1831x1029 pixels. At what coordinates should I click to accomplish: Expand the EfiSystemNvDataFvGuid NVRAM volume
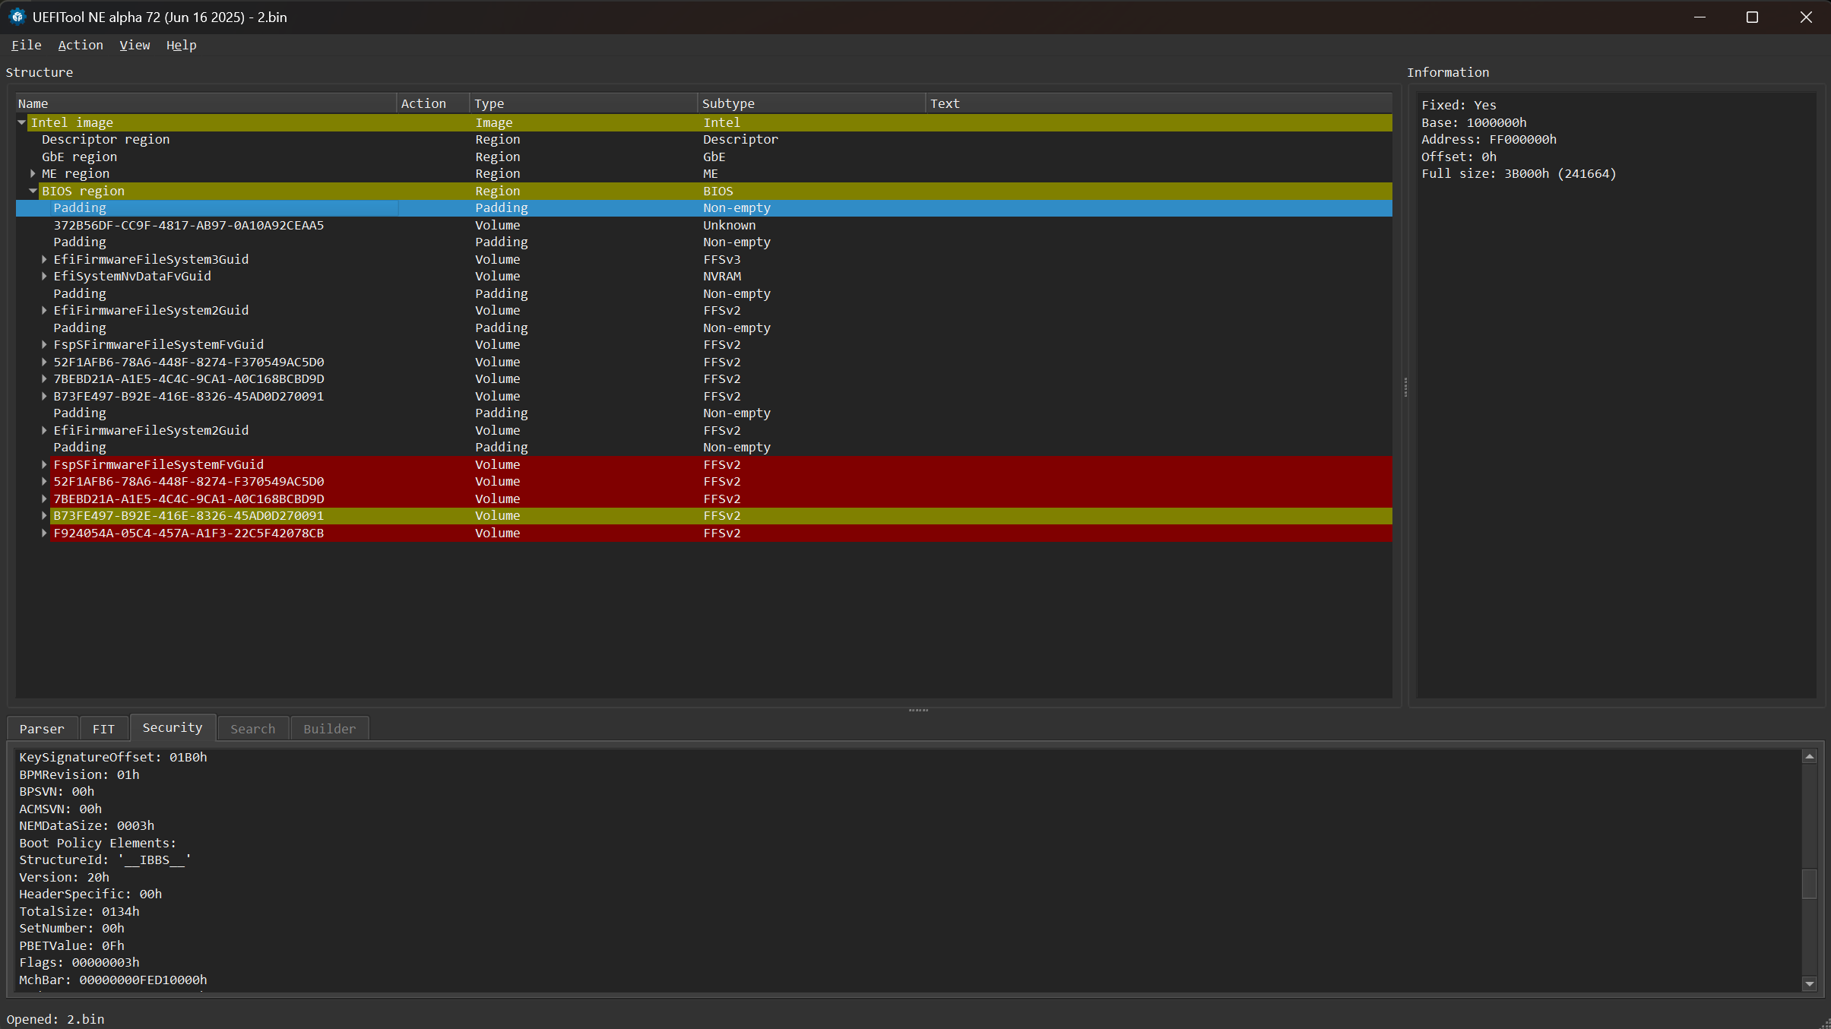pos(44,277)
